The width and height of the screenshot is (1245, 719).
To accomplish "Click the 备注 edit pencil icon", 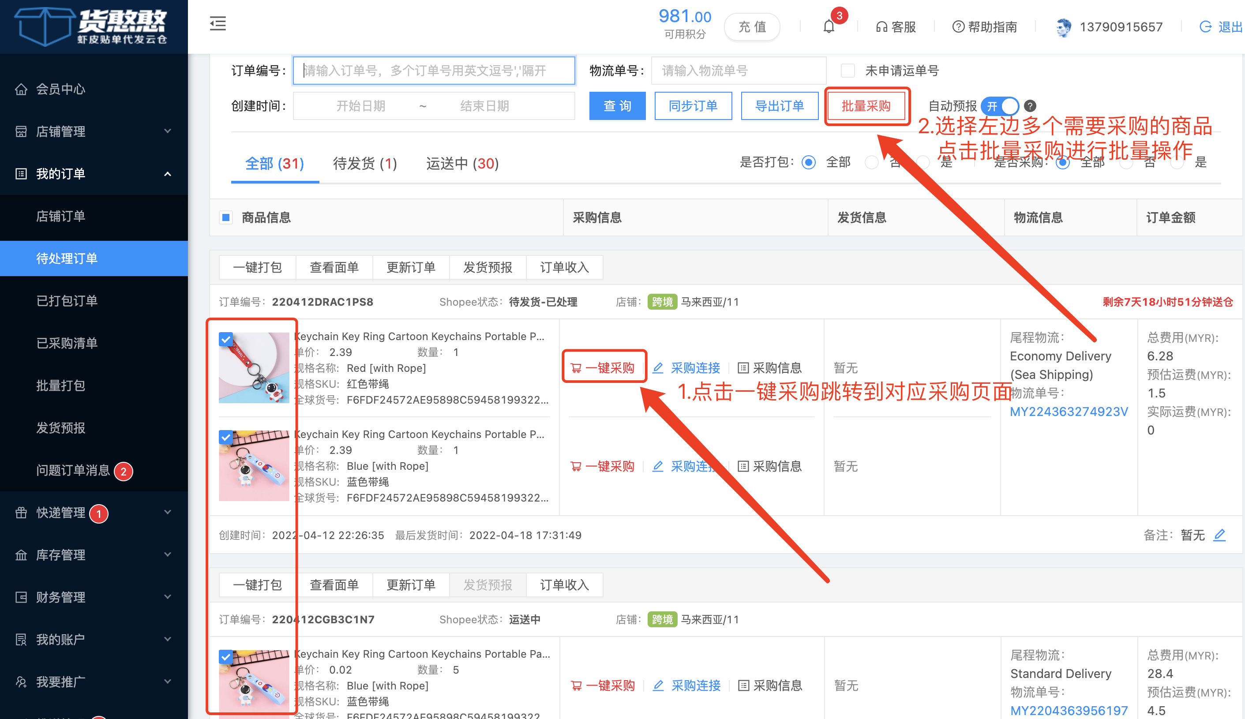I will 1219,535.
